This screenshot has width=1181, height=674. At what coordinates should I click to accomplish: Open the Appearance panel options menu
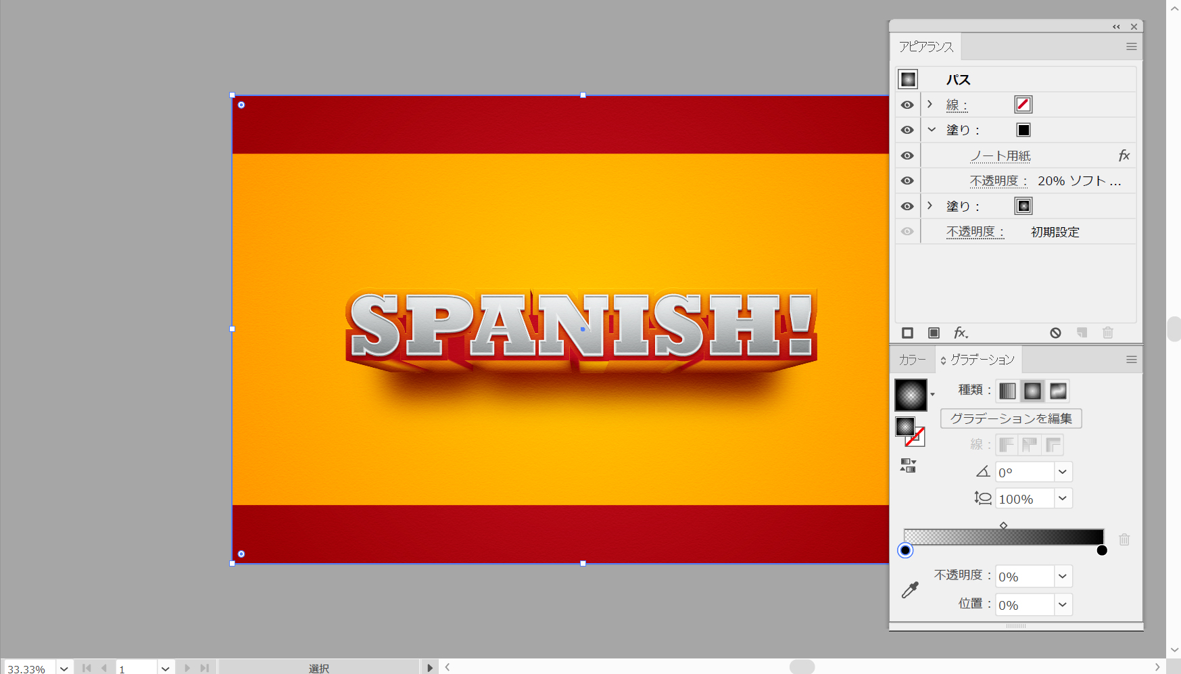pyautogui.click(x=1131, y=47)
